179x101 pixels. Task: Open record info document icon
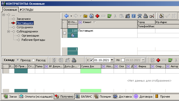pos(91,16)
